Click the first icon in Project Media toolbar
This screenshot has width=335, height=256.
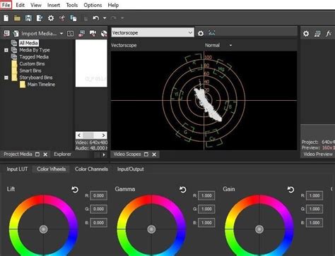6,33
